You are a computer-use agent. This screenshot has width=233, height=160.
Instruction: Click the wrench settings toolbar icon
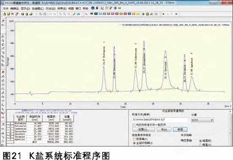(74, 14)
